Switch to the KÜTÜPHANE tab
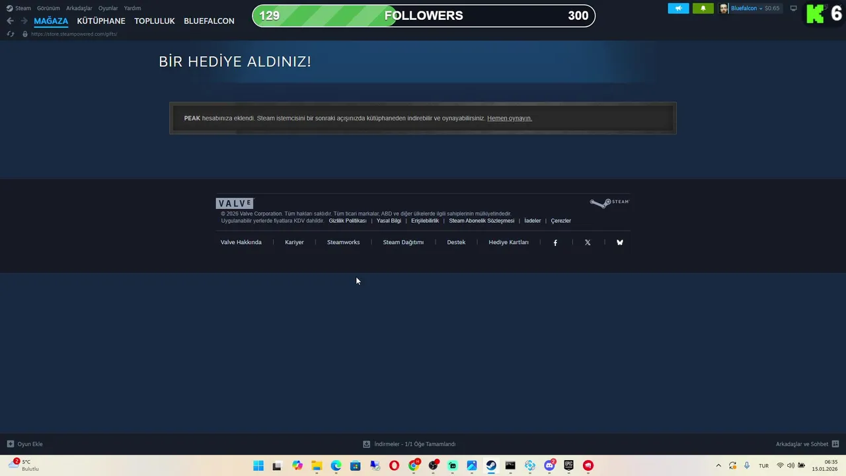 pos(101,21)
